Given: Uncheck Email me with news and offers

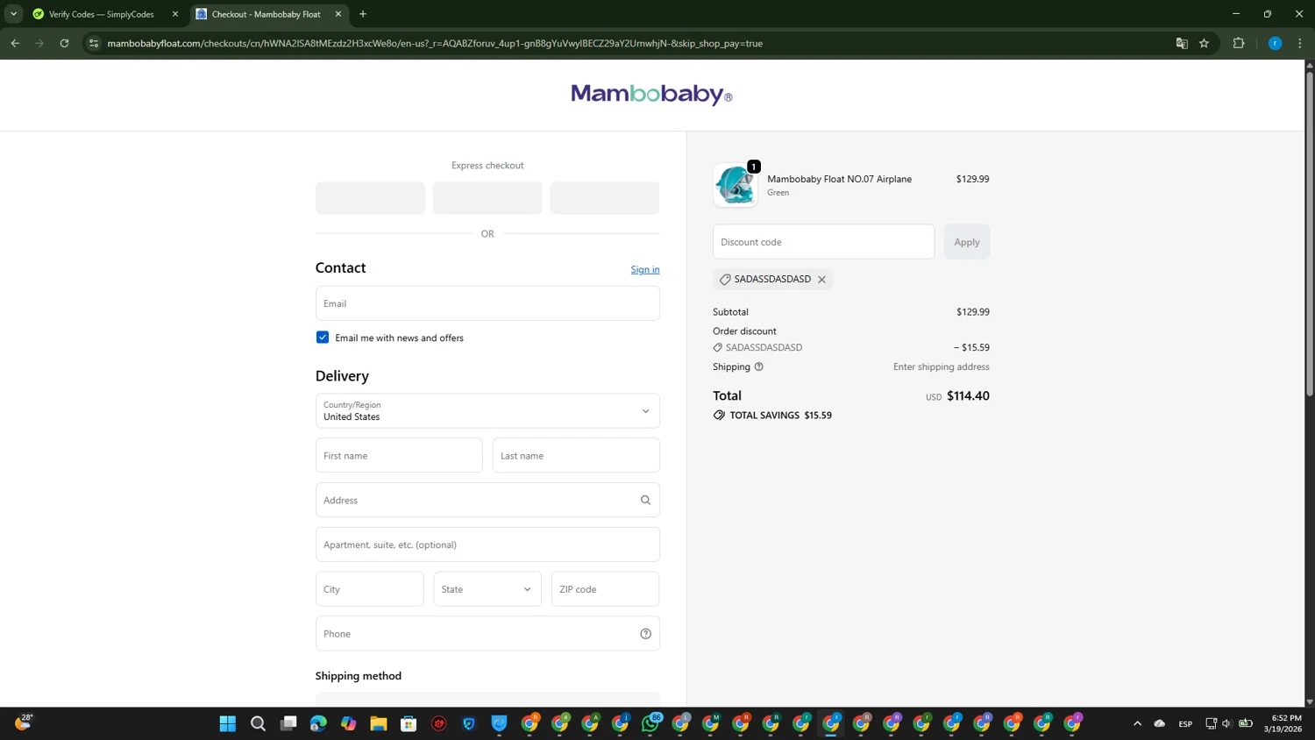Looking at the screenshot, I should point(323,338).
